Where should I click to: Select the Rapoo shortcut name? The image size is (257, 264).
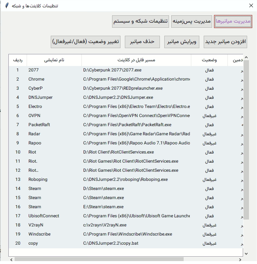(35, 143)
